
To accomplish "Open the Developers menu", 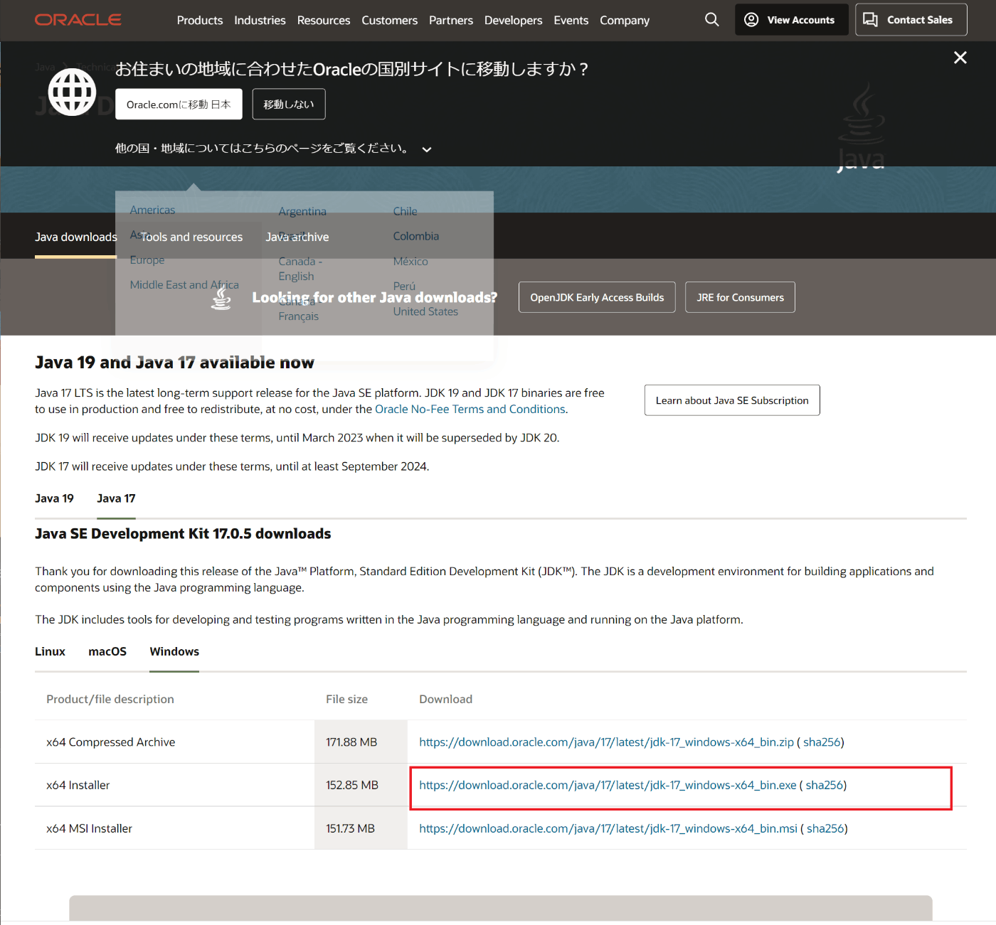I will pyautogui.click(x=513, y=21).
